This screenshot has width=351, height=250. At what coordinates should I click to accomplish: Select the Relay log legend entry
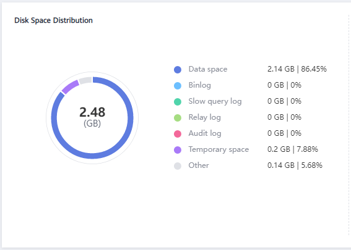pos(205,117)
